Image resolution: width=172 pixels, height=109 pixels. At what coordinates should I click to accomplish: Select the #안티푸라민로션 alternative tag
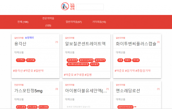pos(126,107)
